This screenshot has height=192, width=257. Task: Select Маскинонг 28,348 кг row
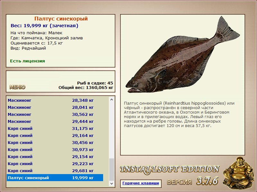pyautogui.click(x=55, y=100)
